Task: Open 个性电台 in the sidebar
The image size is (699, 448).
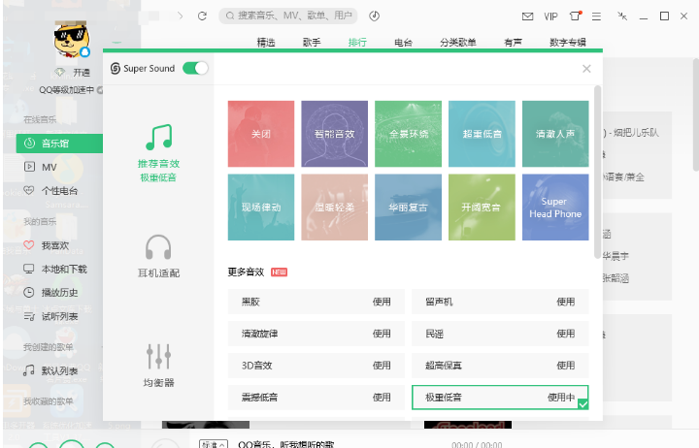Action: [59, 191]
